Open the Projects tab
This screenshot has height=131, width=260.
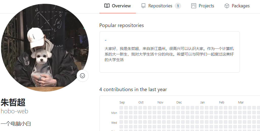203,6
